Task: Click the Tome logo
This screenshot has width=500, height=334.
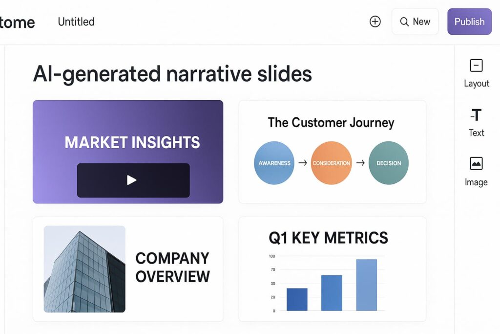Action: pyautogui.click(x=18, y=22)
